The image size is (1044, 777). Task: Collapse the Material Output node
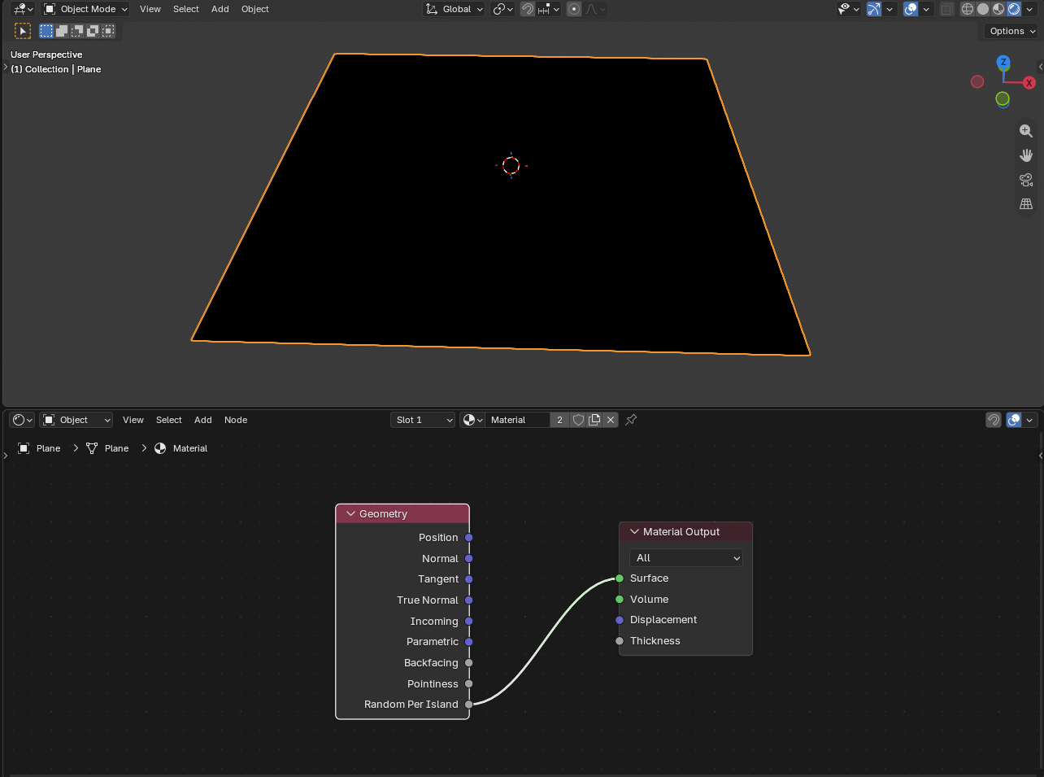(x=635, y=532)
